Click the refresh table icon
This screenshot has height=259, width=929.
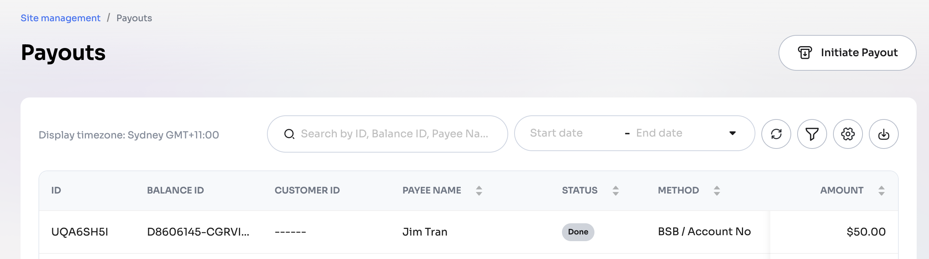[776, 134]
